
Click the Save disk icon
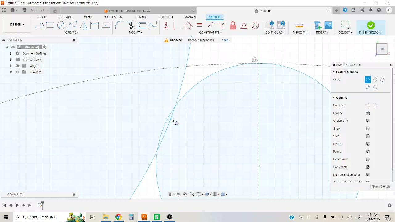[x=24, y=10]
